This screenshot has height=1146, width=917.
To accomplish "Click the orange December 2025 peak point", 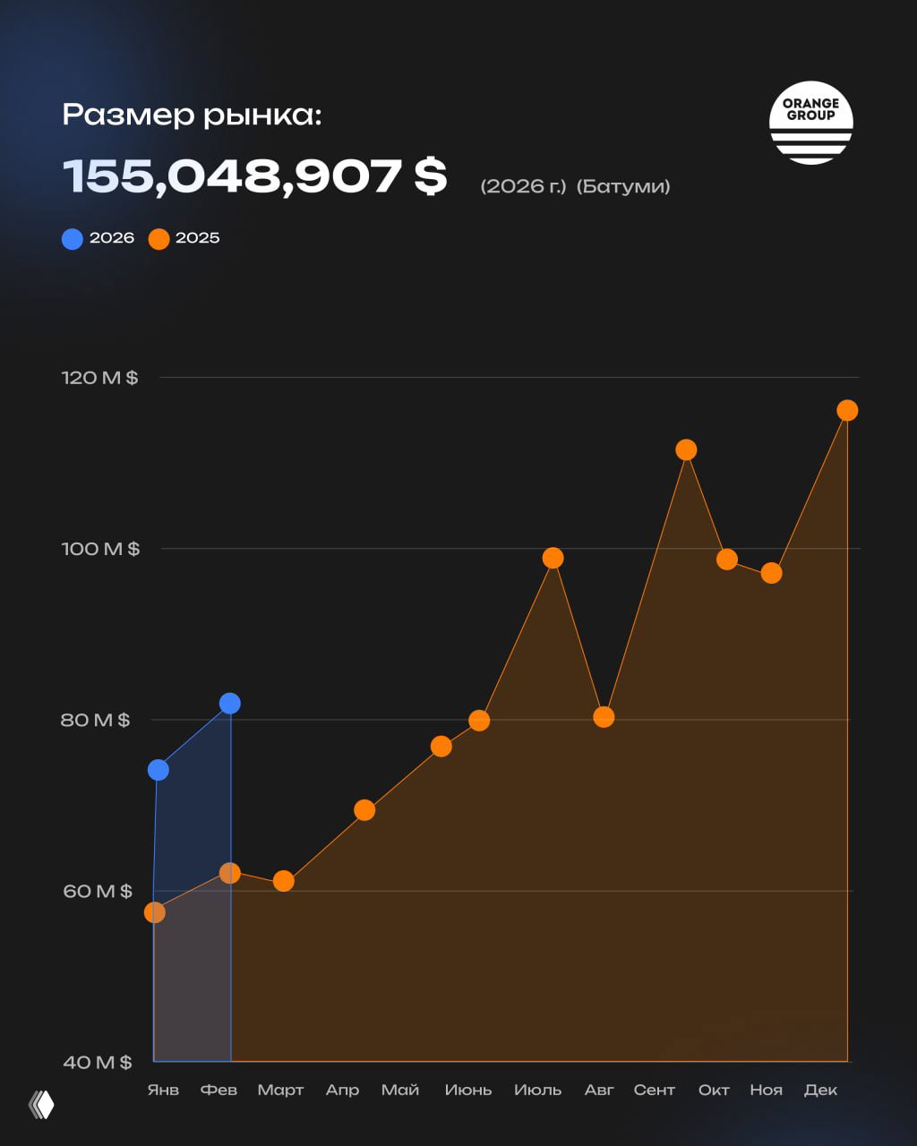I will point(847,410).
